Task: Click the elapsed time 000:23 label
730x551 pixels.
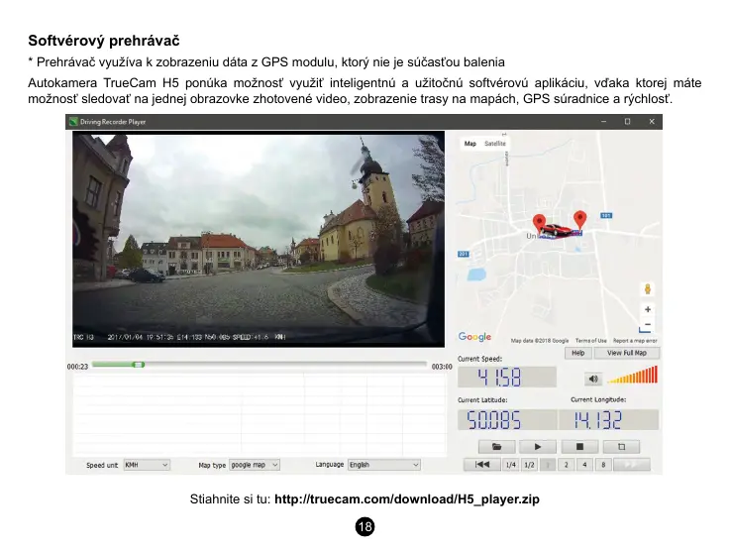Action: [77, 367]
